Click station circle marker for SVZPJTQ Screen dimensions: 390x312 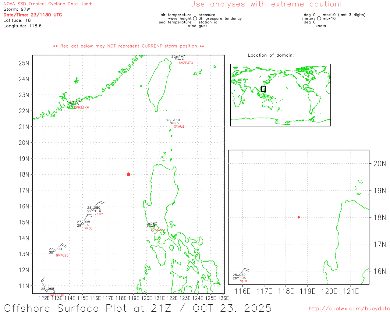coord(177,58)
